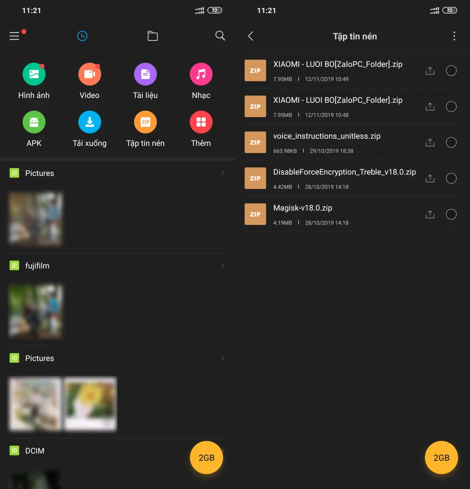This screenshot has width=470, height=489.
Task: Tap the 2GB cleaner button on the archive list
Action: coord(441,457)
